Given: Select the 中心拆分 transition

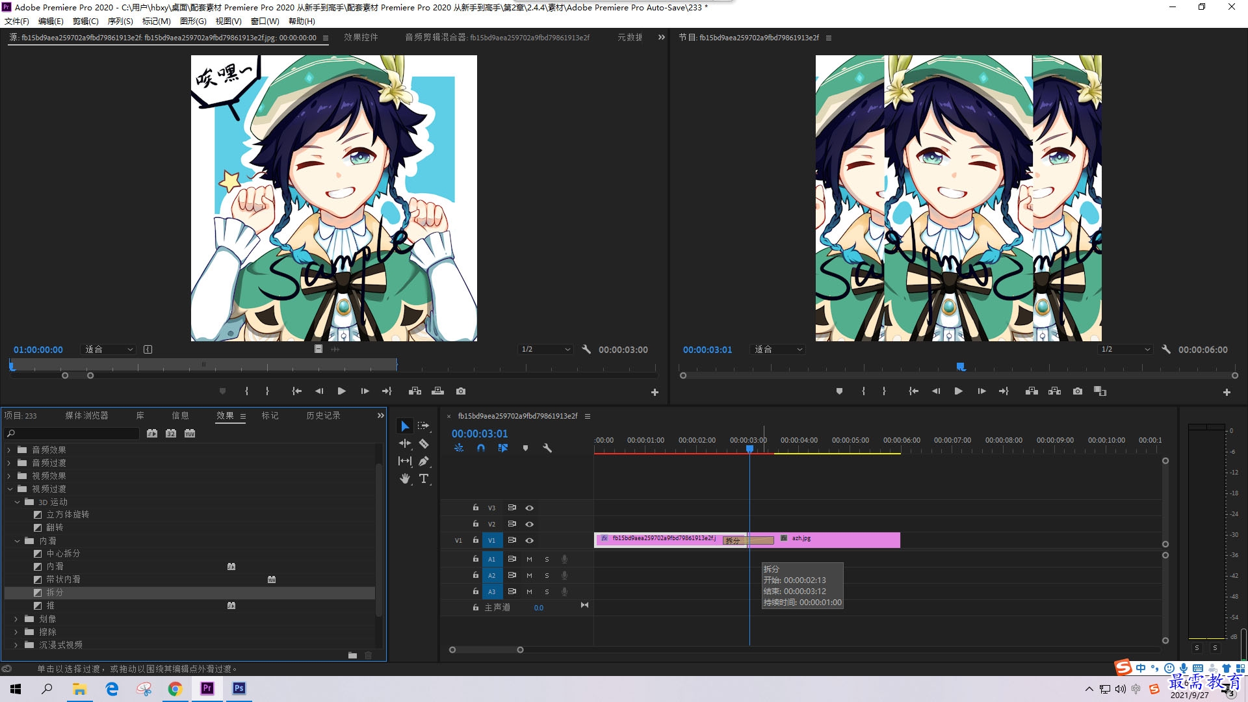Looking at the screenshot, I should point(63,554).
